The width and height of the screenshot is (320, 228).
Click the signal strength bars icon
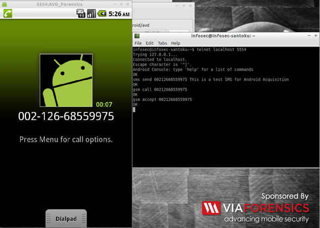pyautogui.click(x=91, y=14)
